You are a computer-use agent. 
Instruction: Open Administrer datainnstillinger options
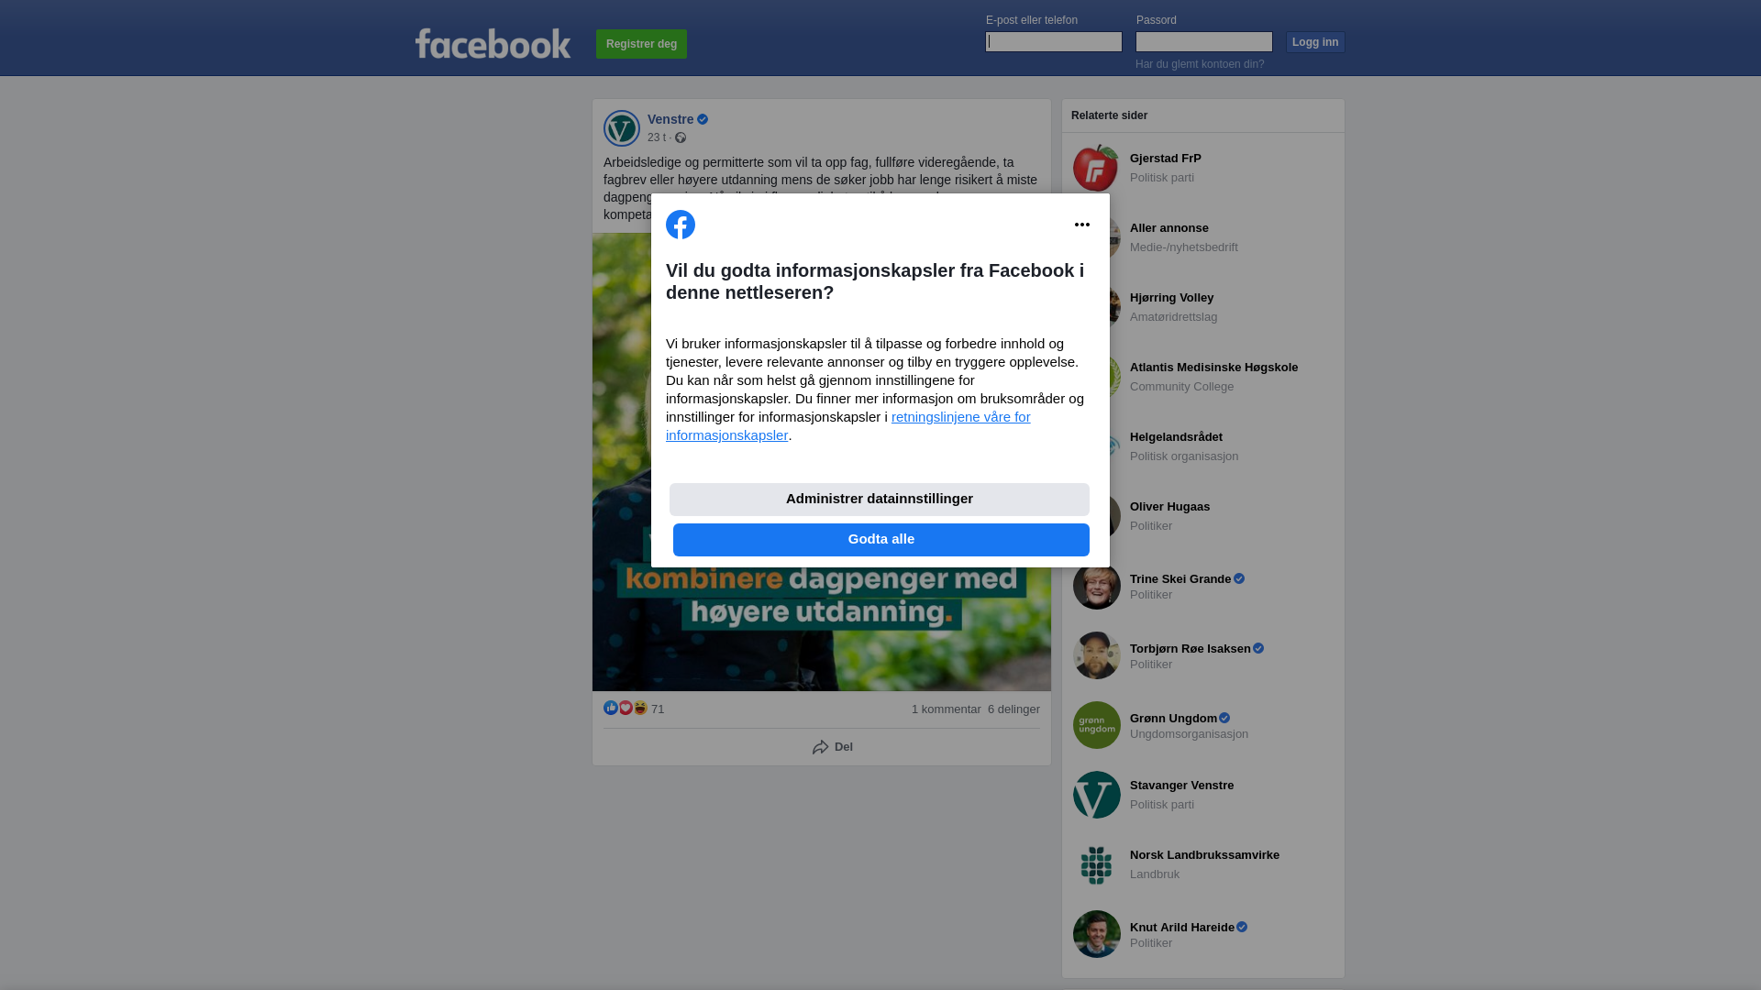click(880, 500)
